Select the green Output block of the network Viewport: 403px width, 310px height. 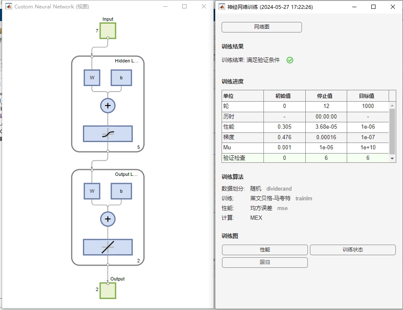click(x=107, y=291)
